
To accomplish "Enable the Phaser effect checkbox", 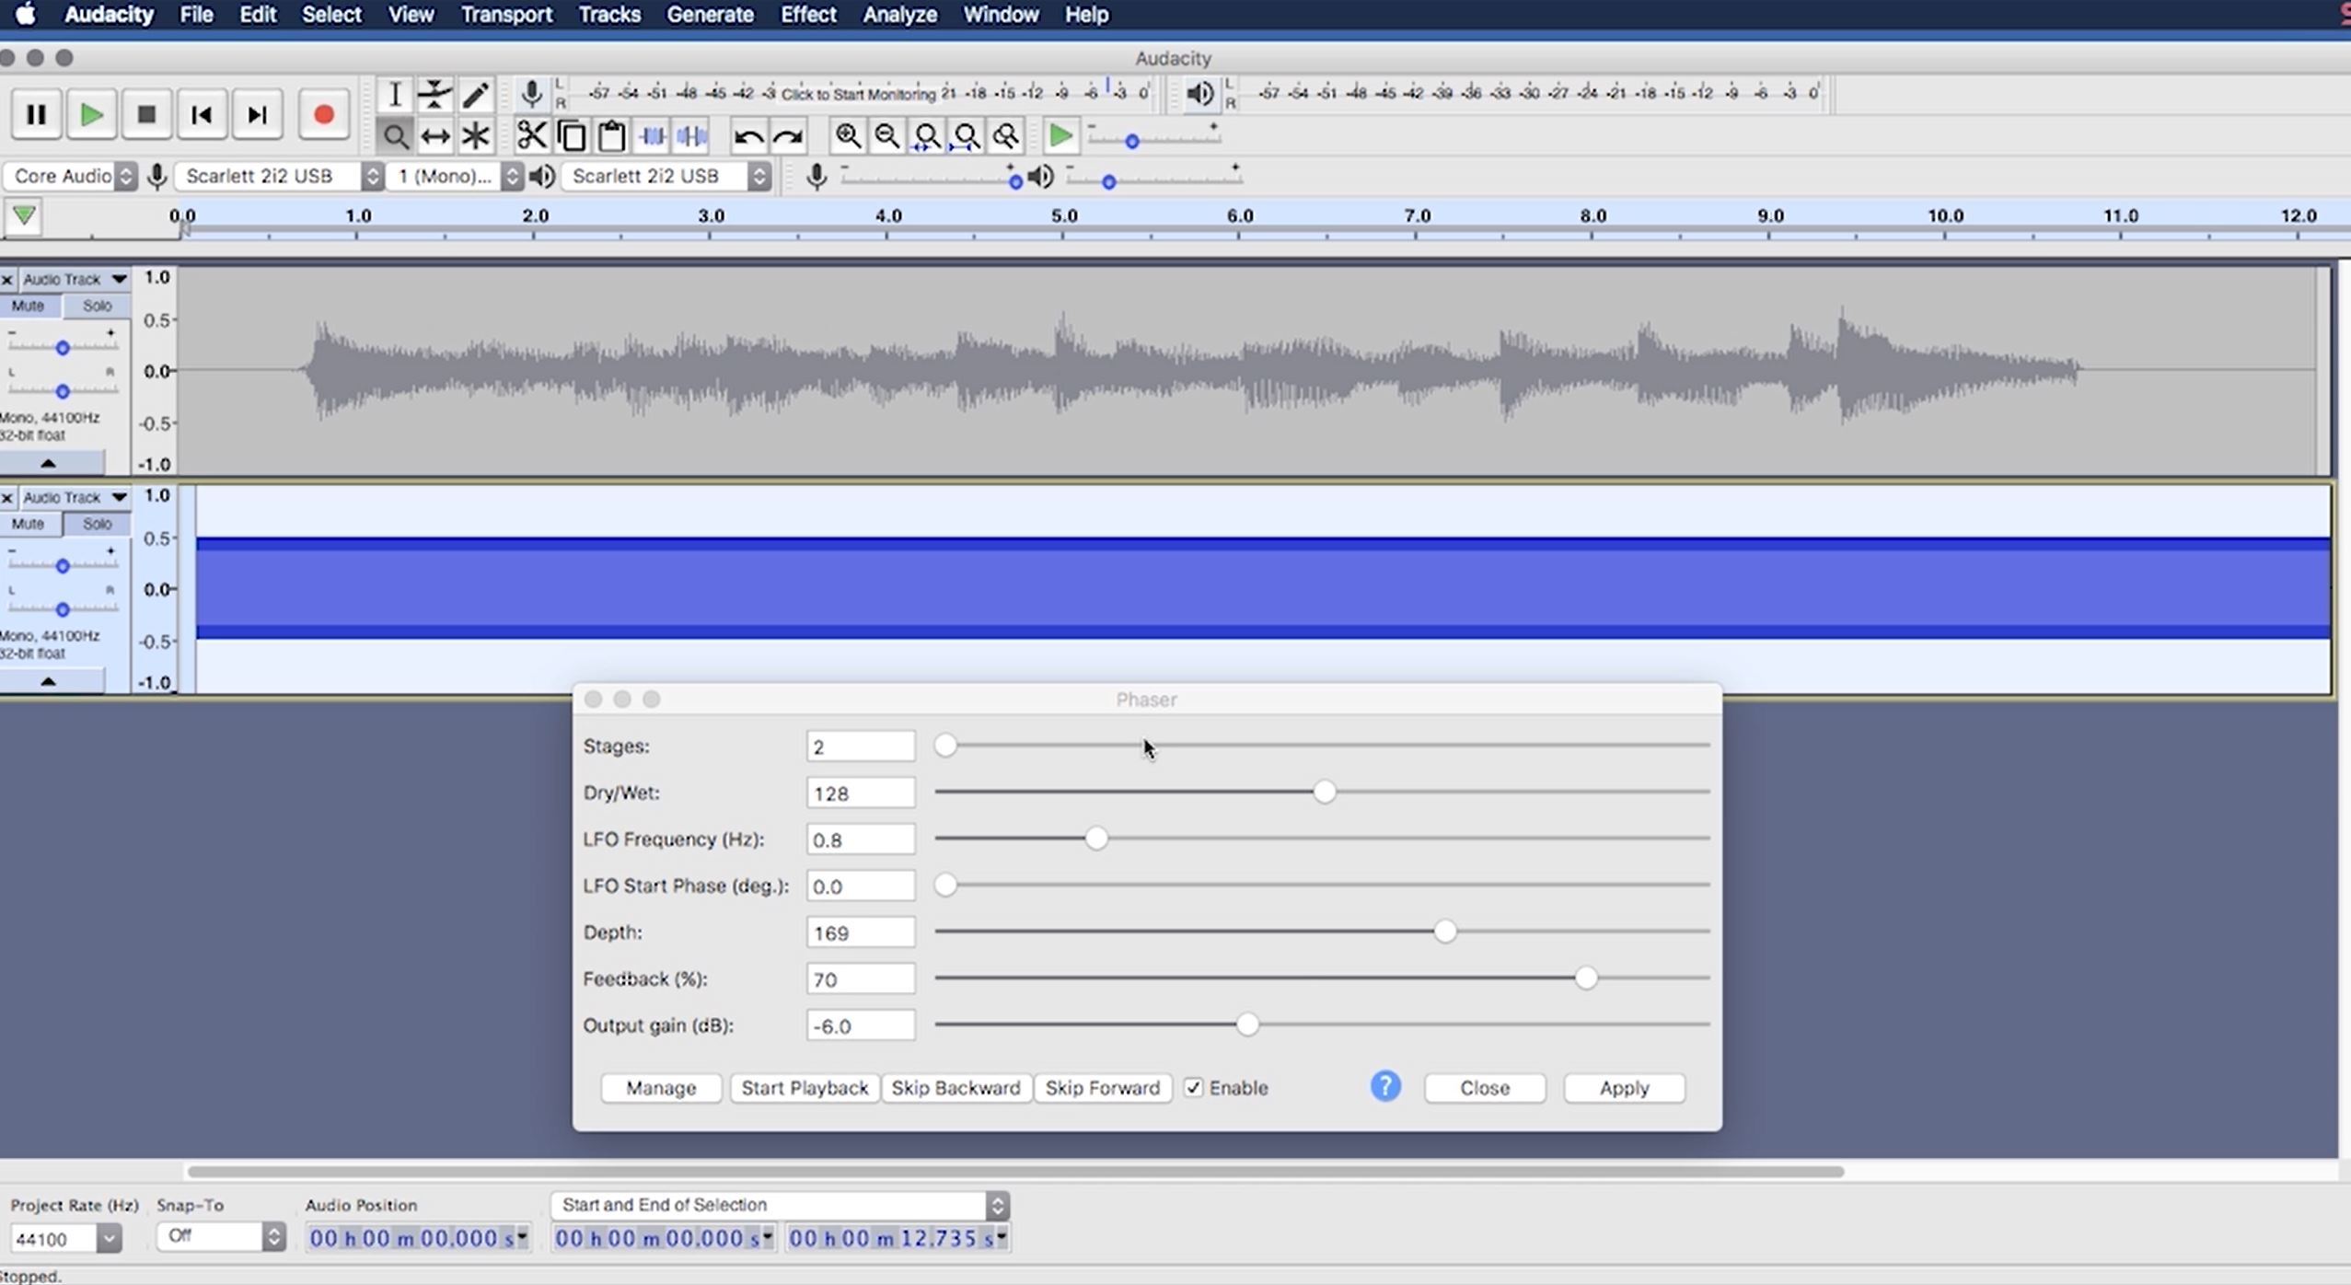I will click(x=1193, y=1088).
